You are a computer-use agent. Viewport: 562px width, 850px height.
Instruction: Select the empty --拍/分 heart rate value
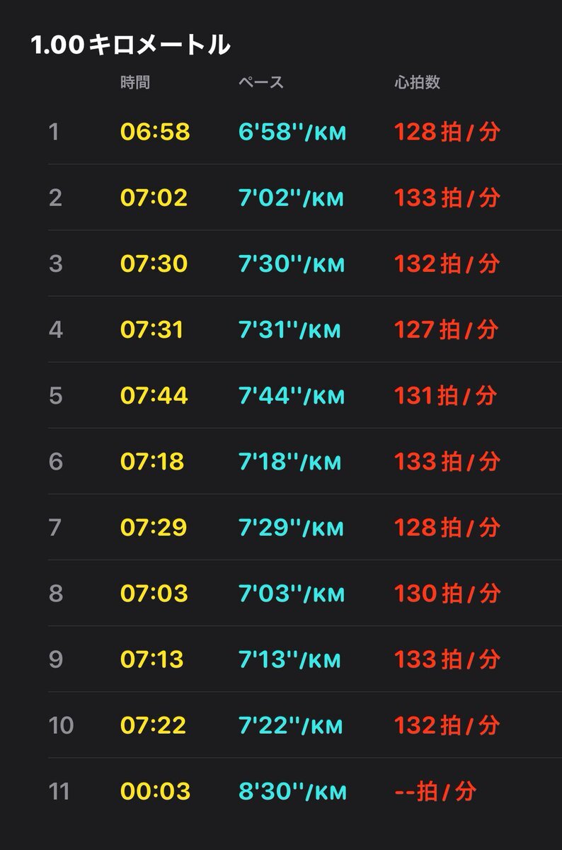[435, 790]
